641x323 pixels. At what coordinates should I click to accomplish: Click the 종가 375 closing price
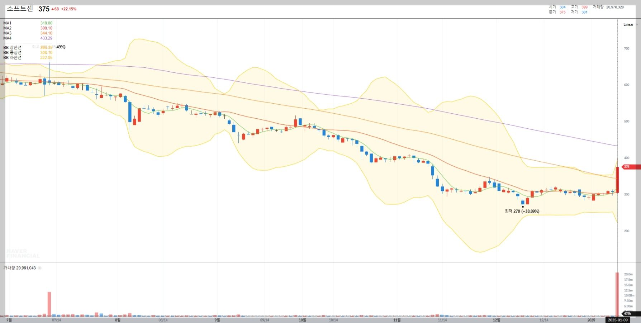click(557, 12)
